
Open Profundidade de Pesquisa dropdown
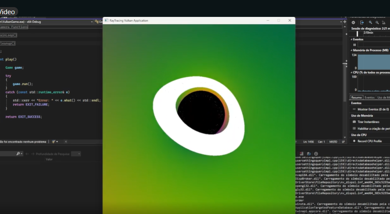coord(76,154)
